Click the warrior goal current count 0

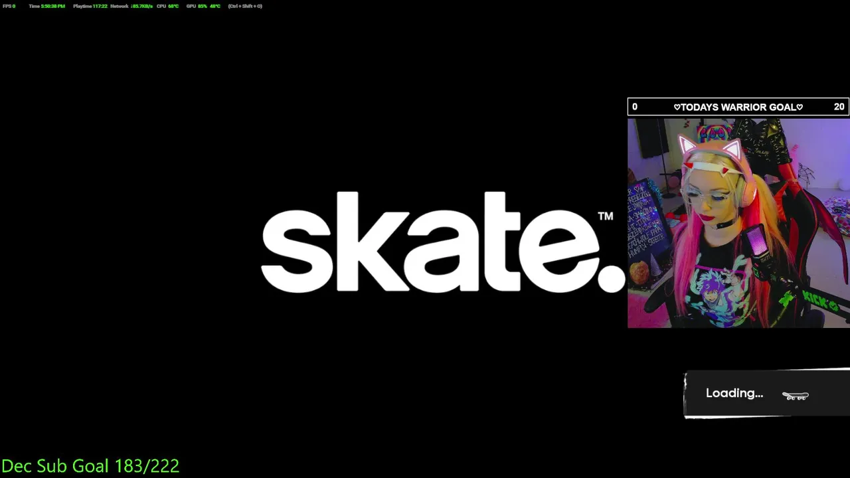[635, 107]
